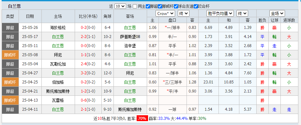301x125 pixels.
Task: Open the Crow* bookmaker dropdown
Action: [165, 13]
